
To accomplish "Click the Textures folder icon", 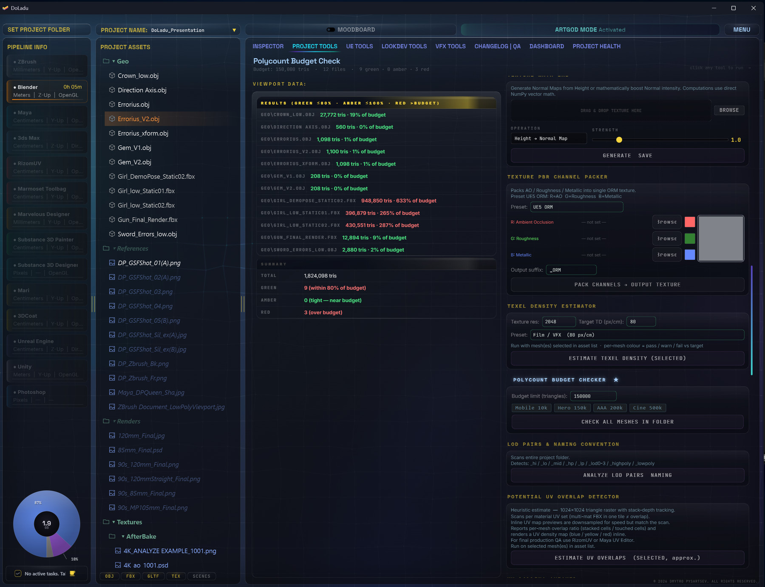I will click(106, 522).
